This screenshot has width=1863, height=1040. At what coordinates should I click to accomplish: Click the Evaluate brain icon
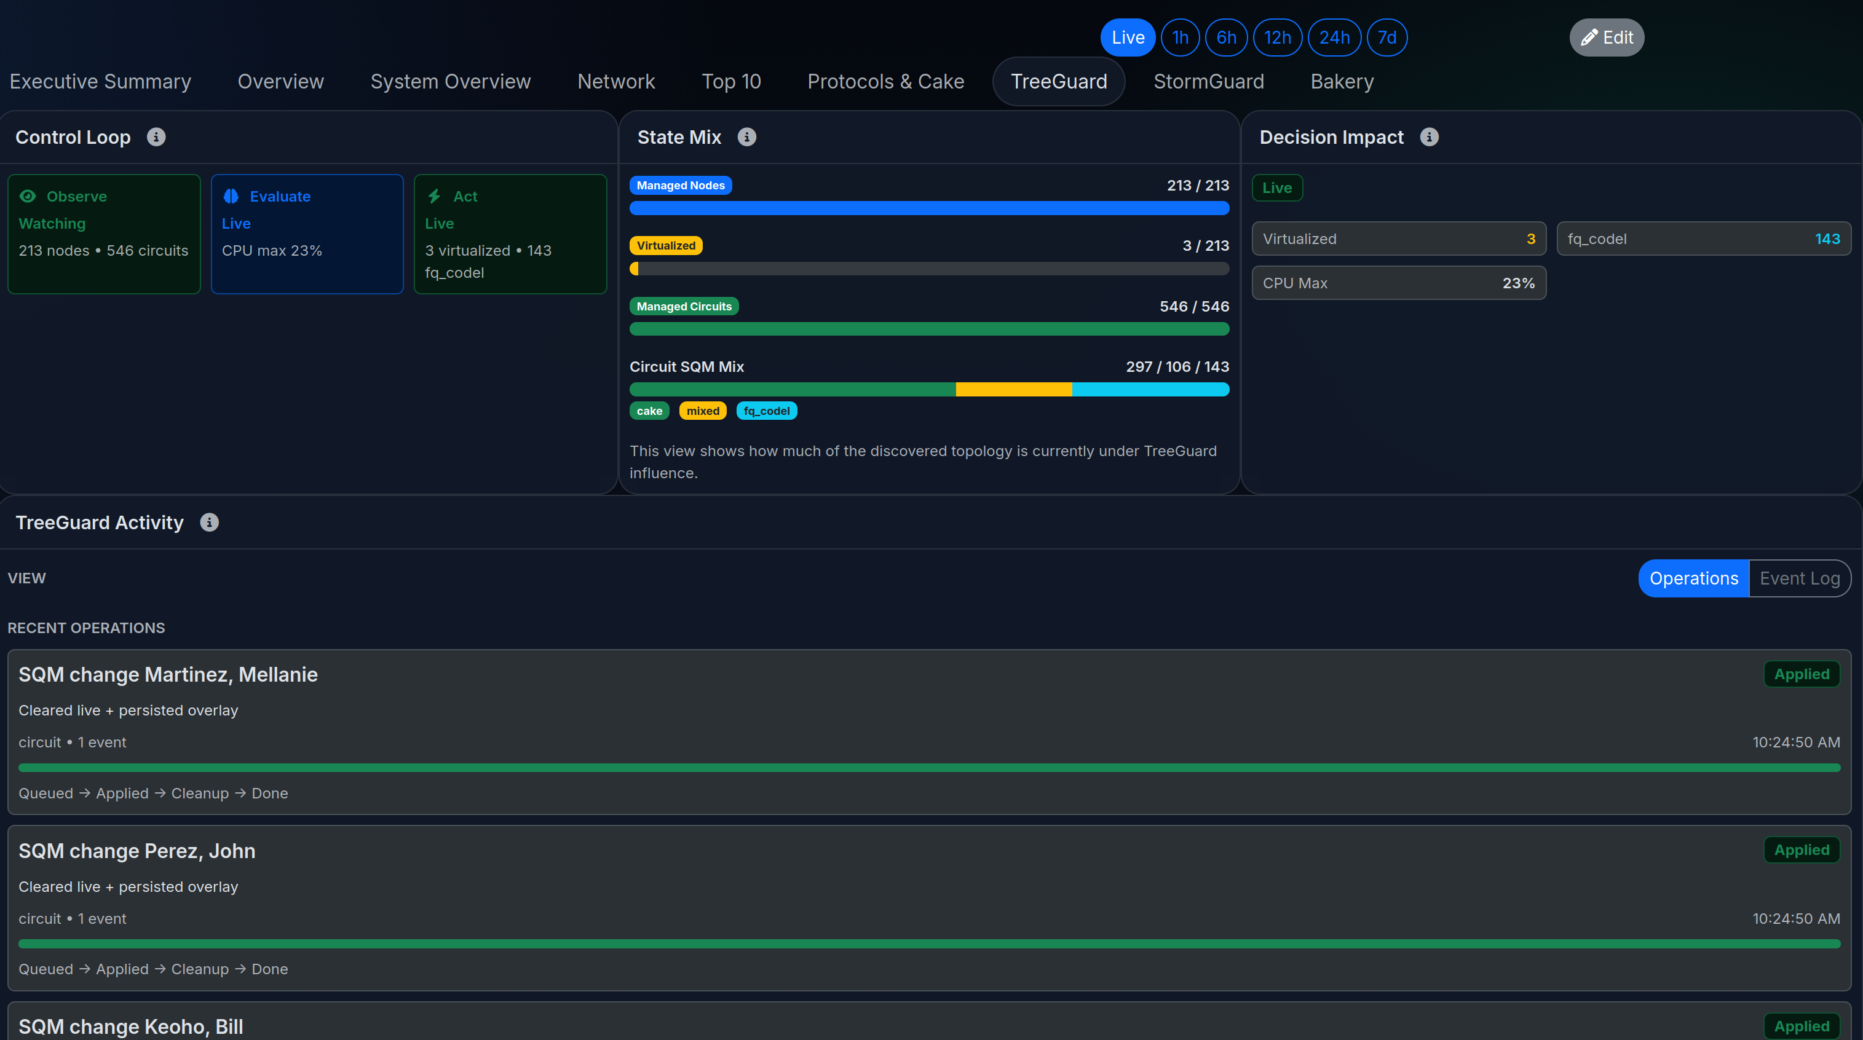pos(231,196)
